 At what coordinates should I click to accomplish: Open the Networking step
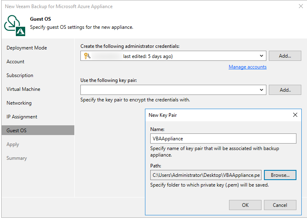[19, 103]
